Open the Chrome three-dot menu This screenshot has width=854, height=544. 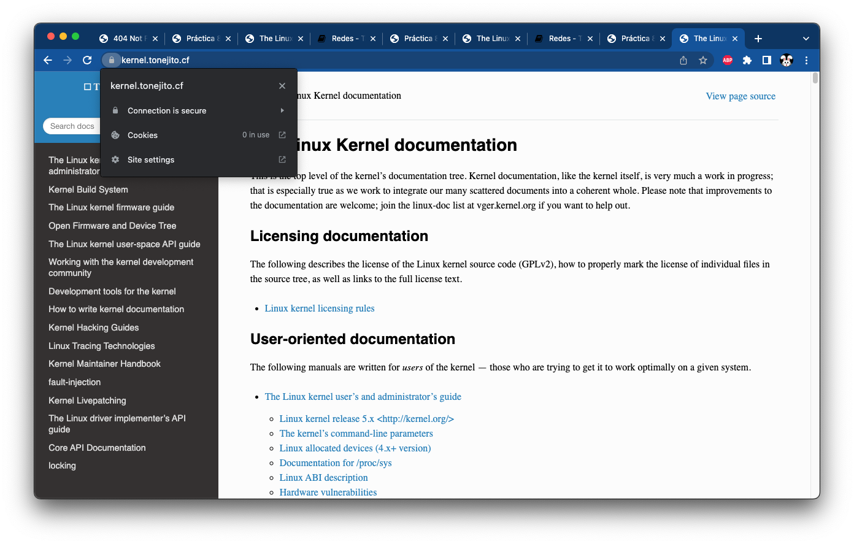point(806,60)
